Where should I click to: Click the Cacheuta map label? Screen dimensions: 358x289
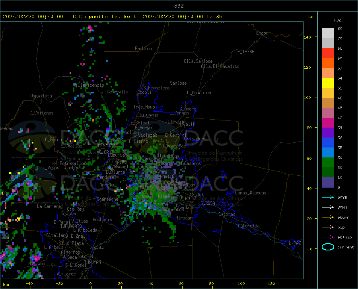click(75, 168)
